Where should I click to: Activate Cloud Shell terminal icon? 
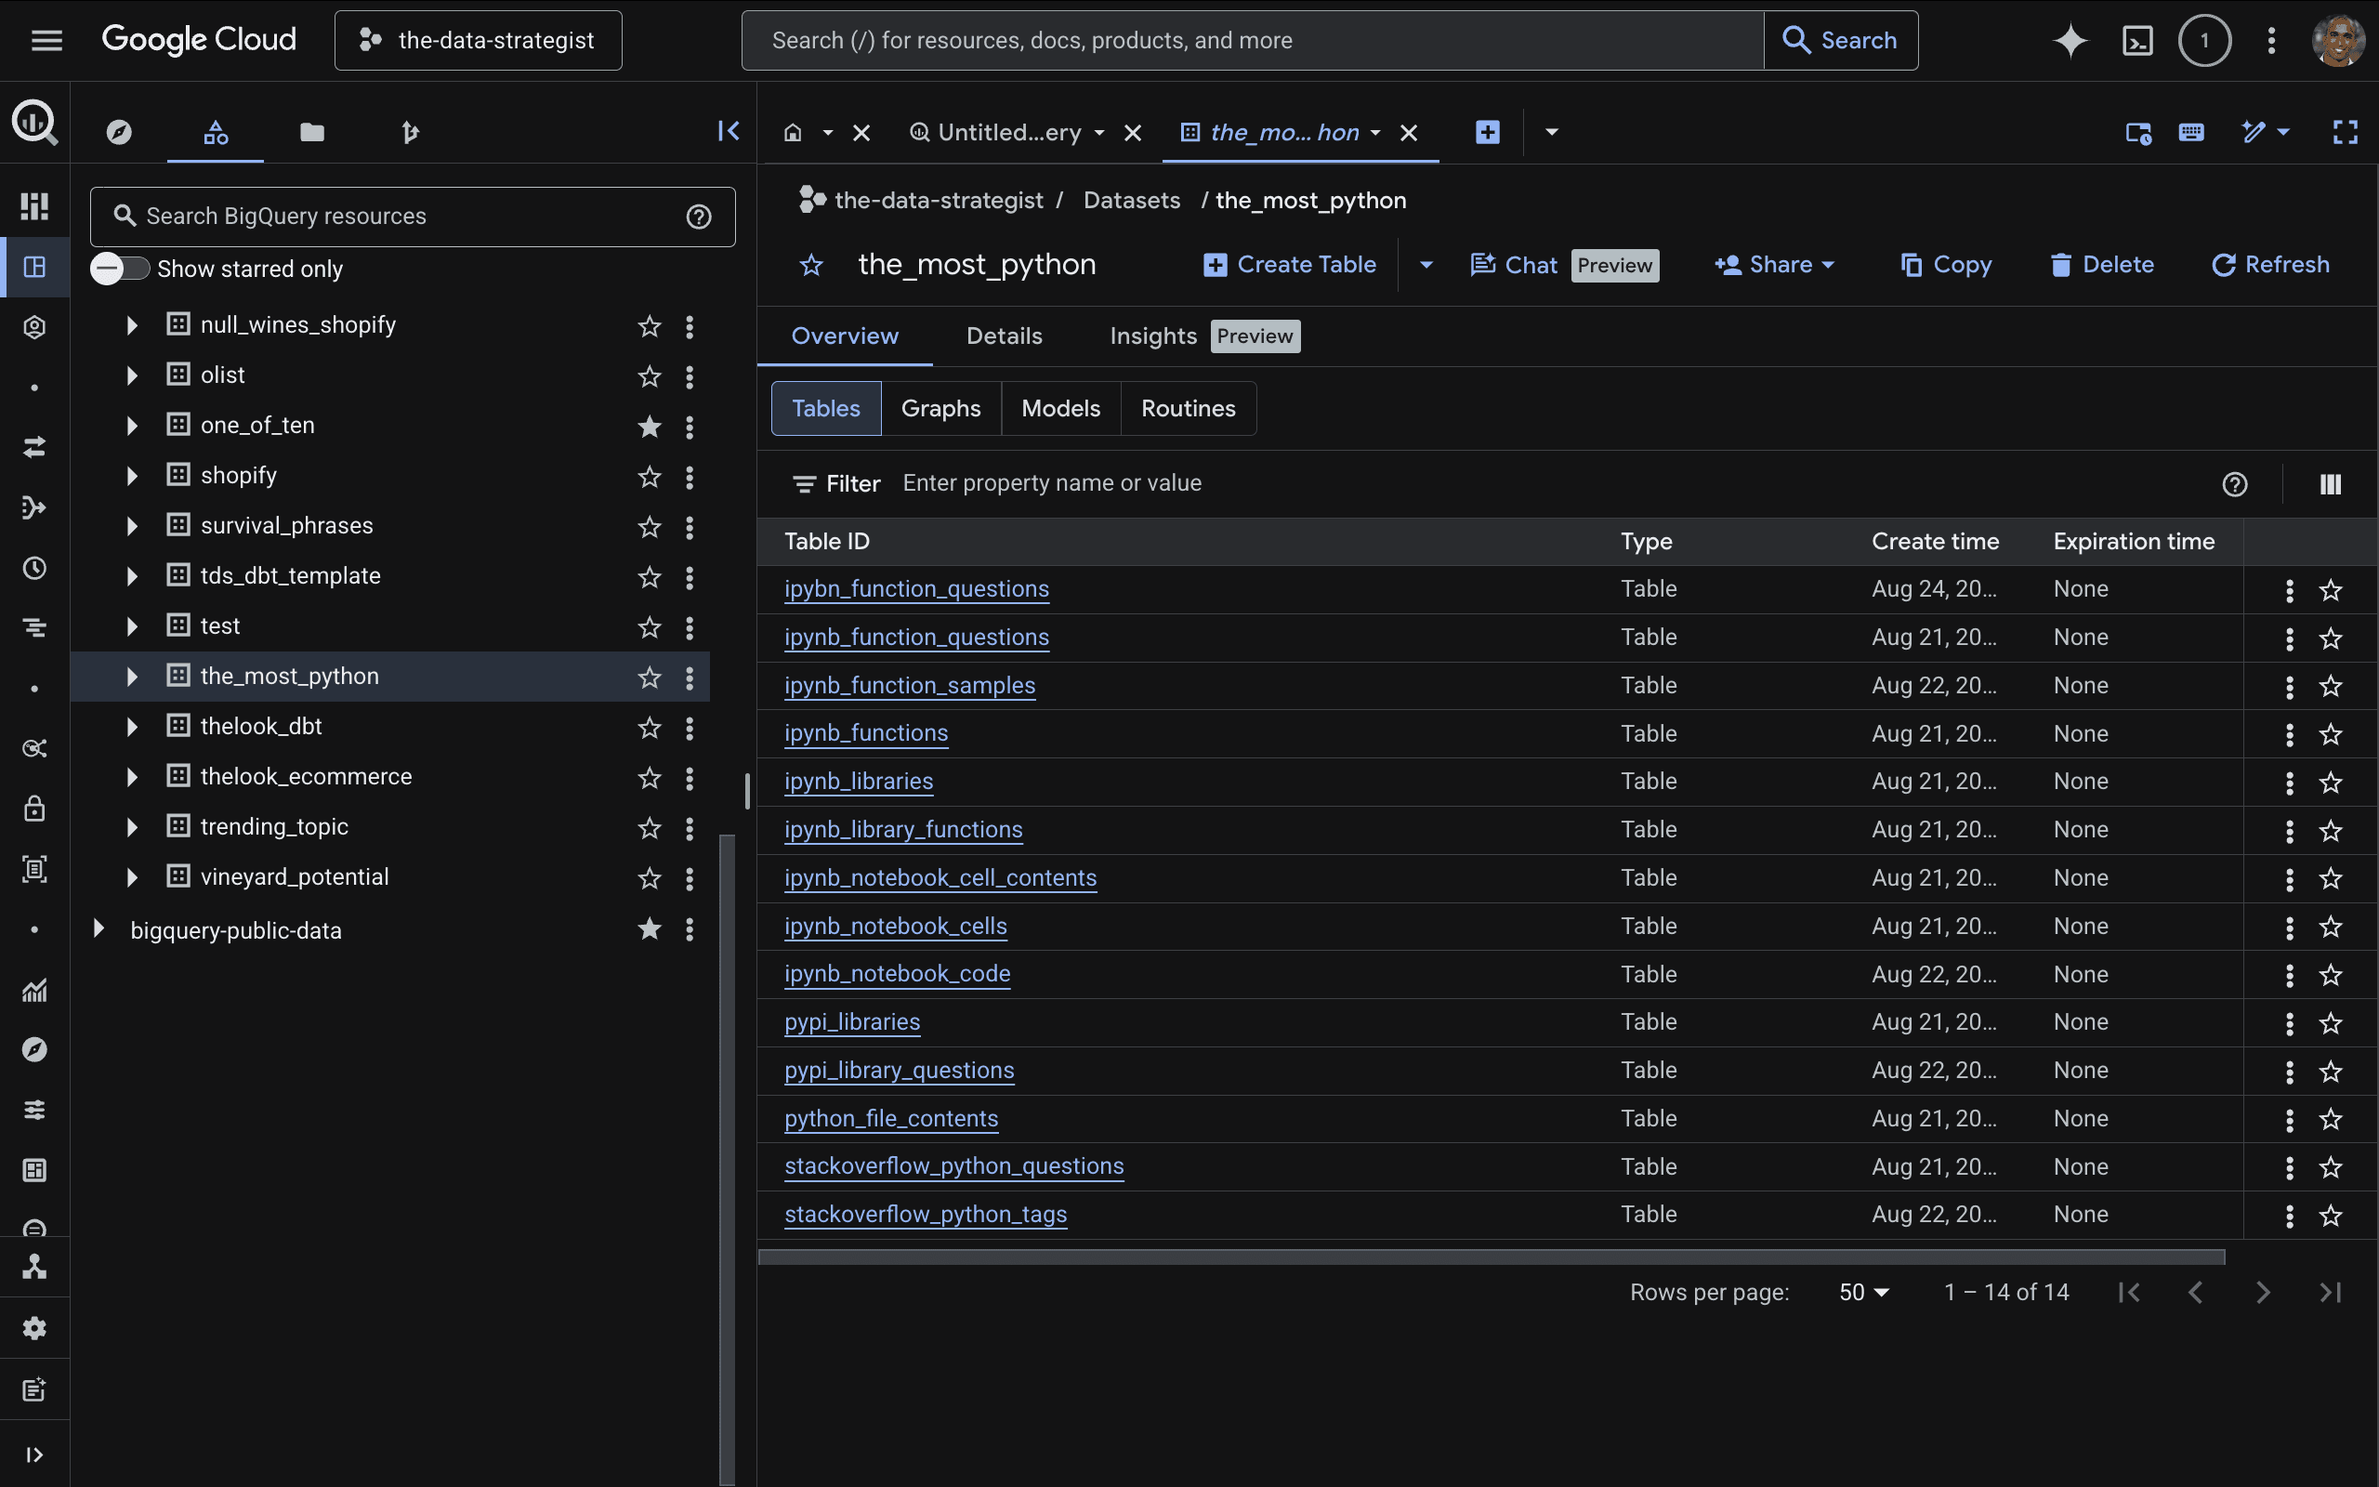[x=2137, y=40]
